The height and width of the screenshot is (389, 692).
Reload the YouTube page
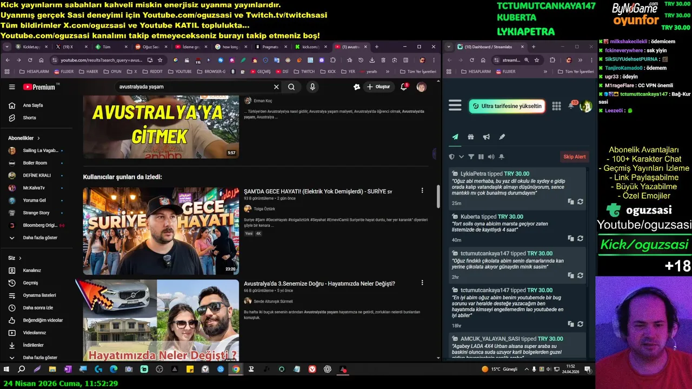tap(30, 60)
